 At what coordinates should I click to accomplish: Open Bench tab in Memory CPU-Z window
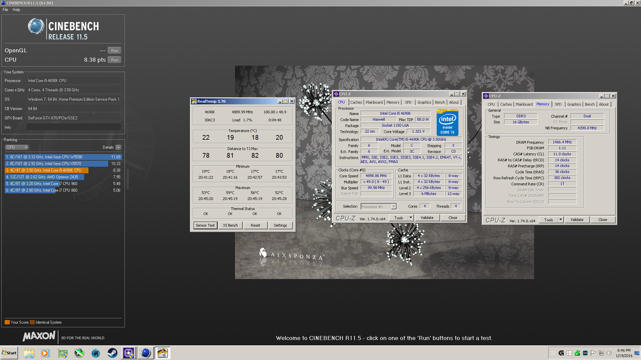pyautogui.click(x=590, y=104)
